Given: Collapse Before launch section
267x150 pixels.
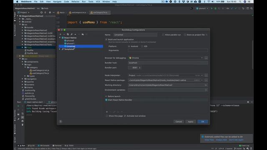Looking at the screenshot, I should pyautogui.click(x=106, y=96).
